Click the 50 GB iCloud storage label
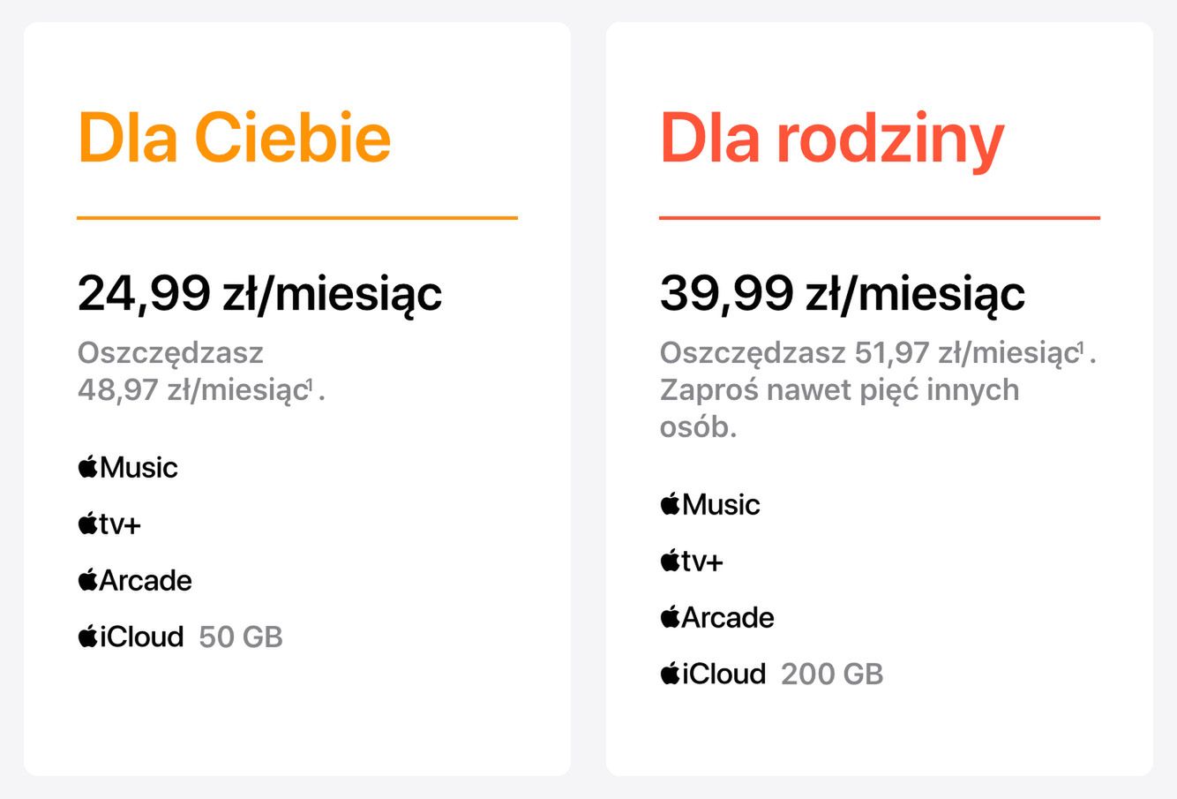The width and height of the screenshot is (1177, 799). (x=241, y=637)
